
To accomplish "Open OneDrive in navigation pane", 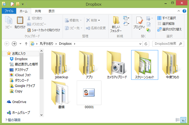I will pyautogui.click(x=17, y=102).
